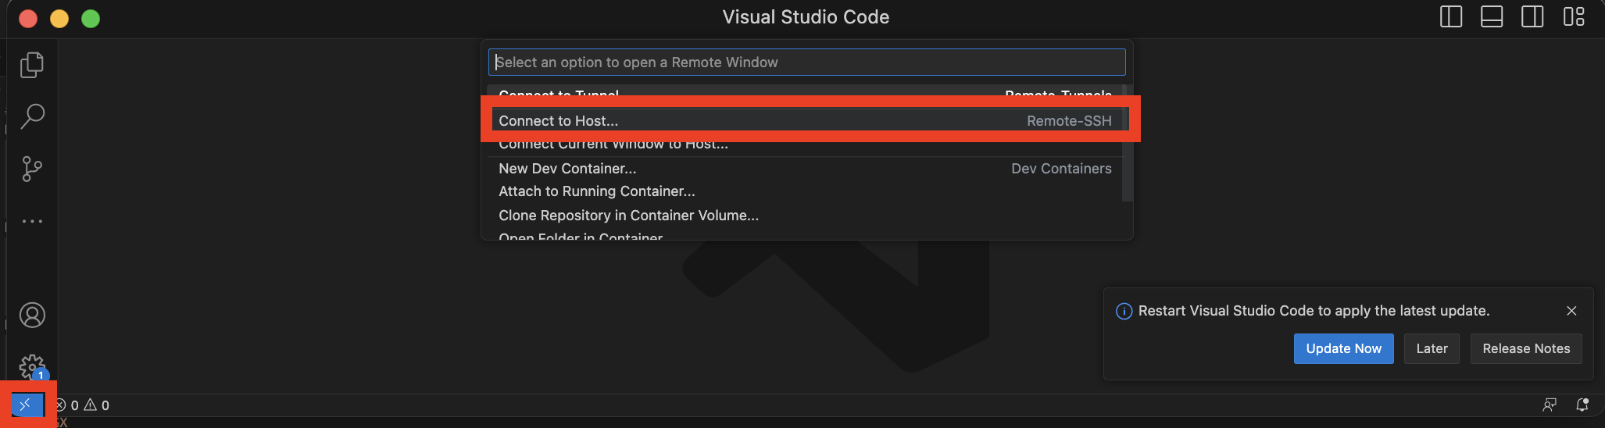Focus the Remote Window option input field
This screenshot has width=1605, height=428.
point(806,62)
